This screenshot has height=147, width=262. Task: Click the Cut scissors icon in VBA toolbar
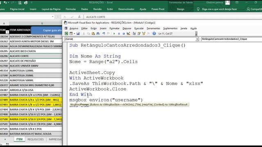(x=84, y=33)
